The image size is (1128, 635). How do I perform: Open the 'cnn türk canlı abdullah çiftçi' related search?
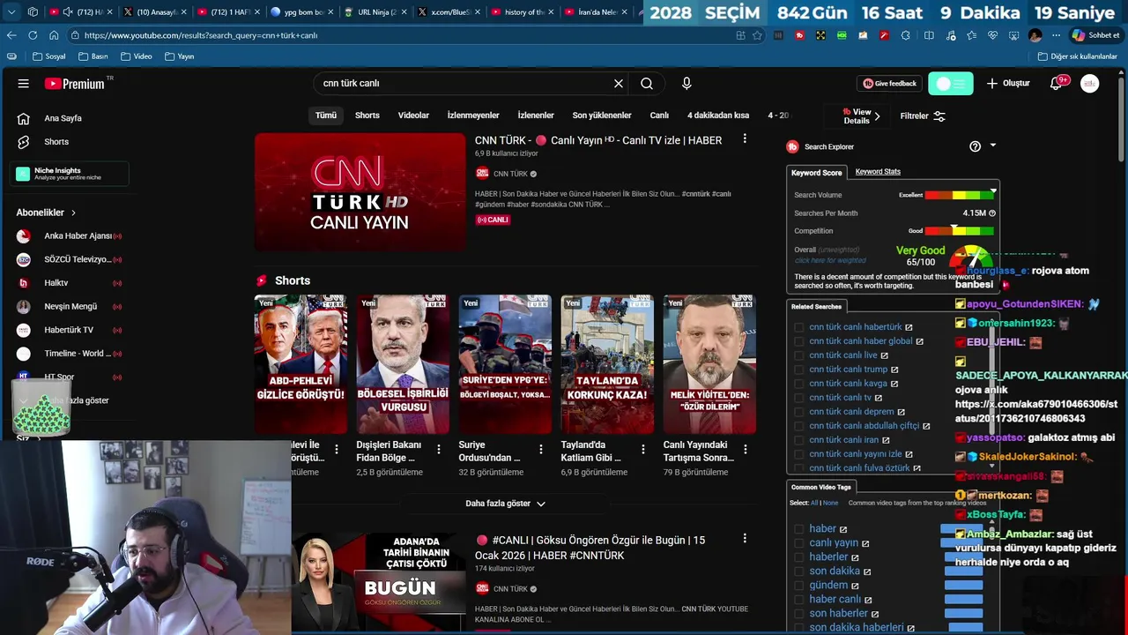(864, 426)
